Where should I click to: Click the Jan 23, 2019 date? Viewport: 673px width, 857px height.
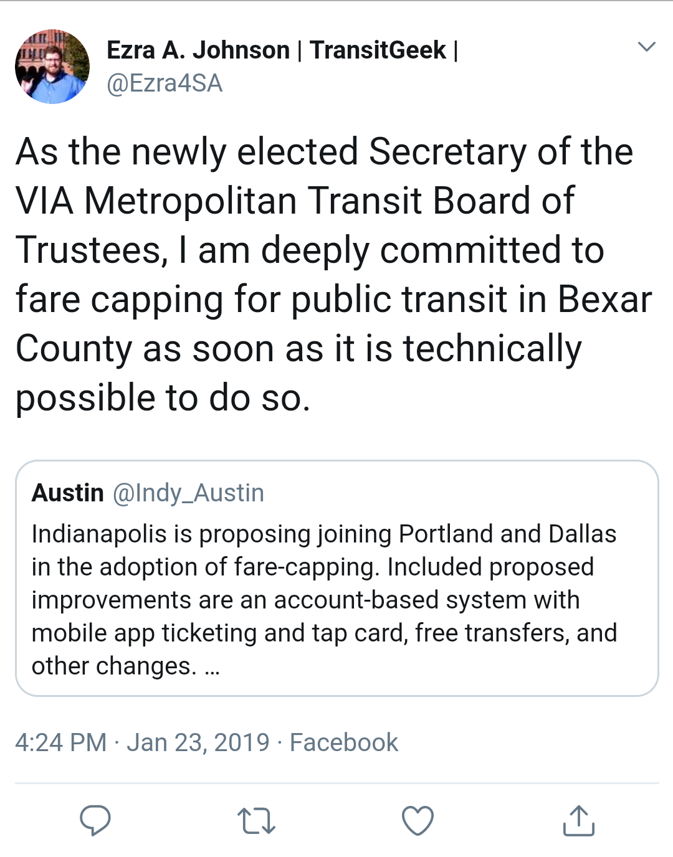coord(198,742)
